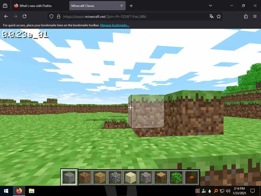Screen dimensions: 261x196
Task: Select the red mushroom hotbar slot
Action: 192,177
